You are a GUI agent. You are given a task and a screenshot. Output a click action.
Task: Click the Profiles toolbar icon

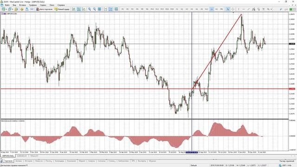coord(10,9)
